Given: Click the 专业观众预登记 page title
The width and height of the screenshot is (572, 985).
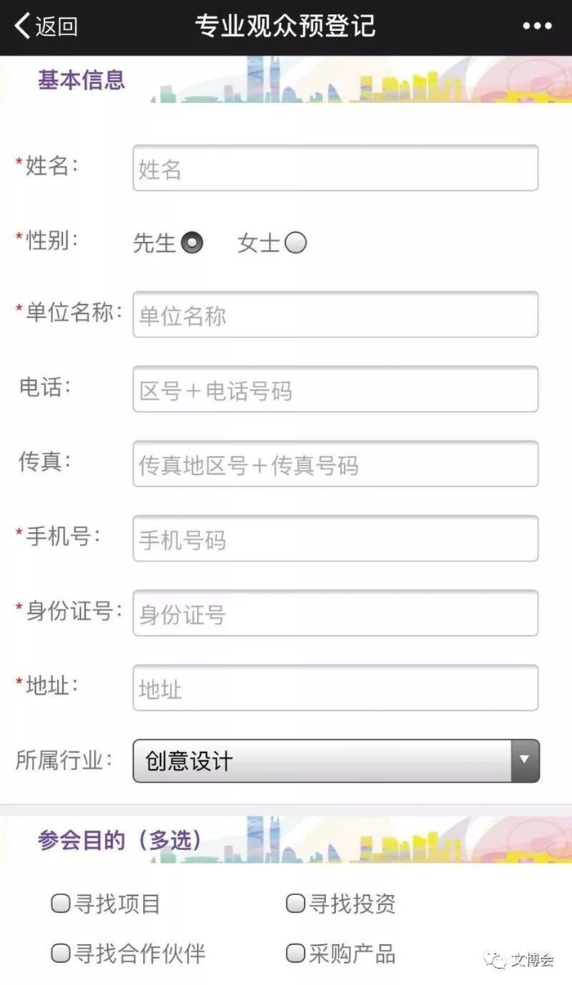Looking at the screenshot, I should 285,26.
